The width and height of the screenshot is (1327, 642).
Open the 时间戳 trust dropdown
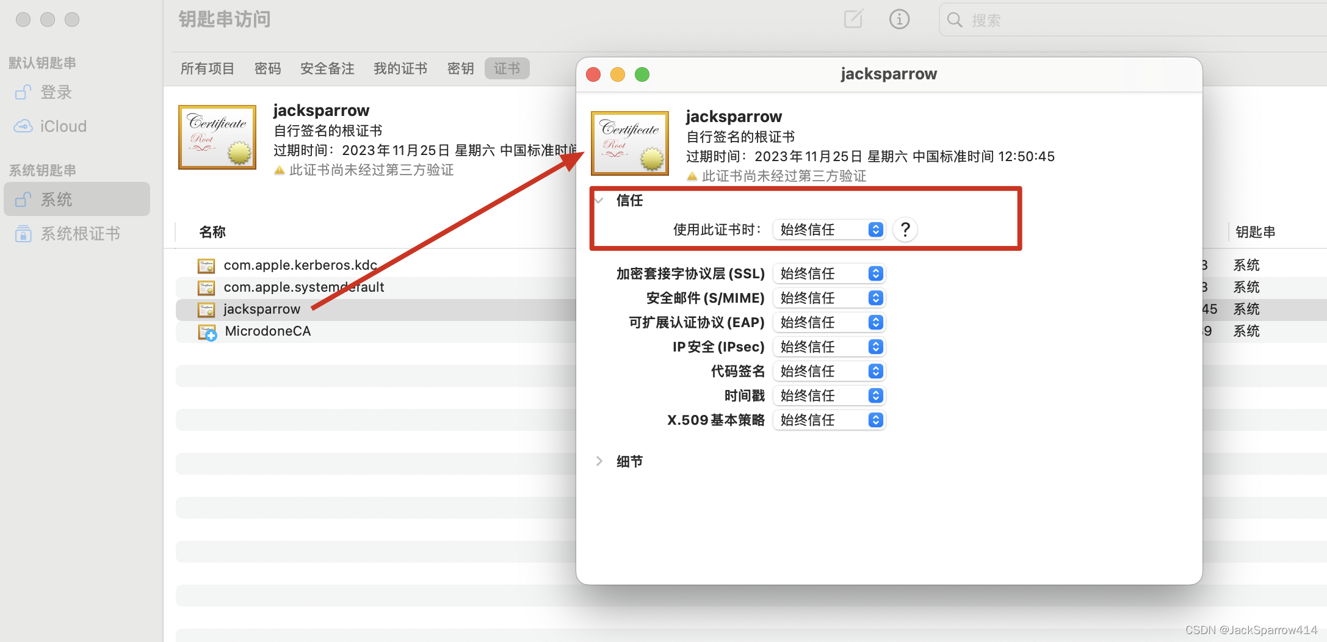[829, 395]
